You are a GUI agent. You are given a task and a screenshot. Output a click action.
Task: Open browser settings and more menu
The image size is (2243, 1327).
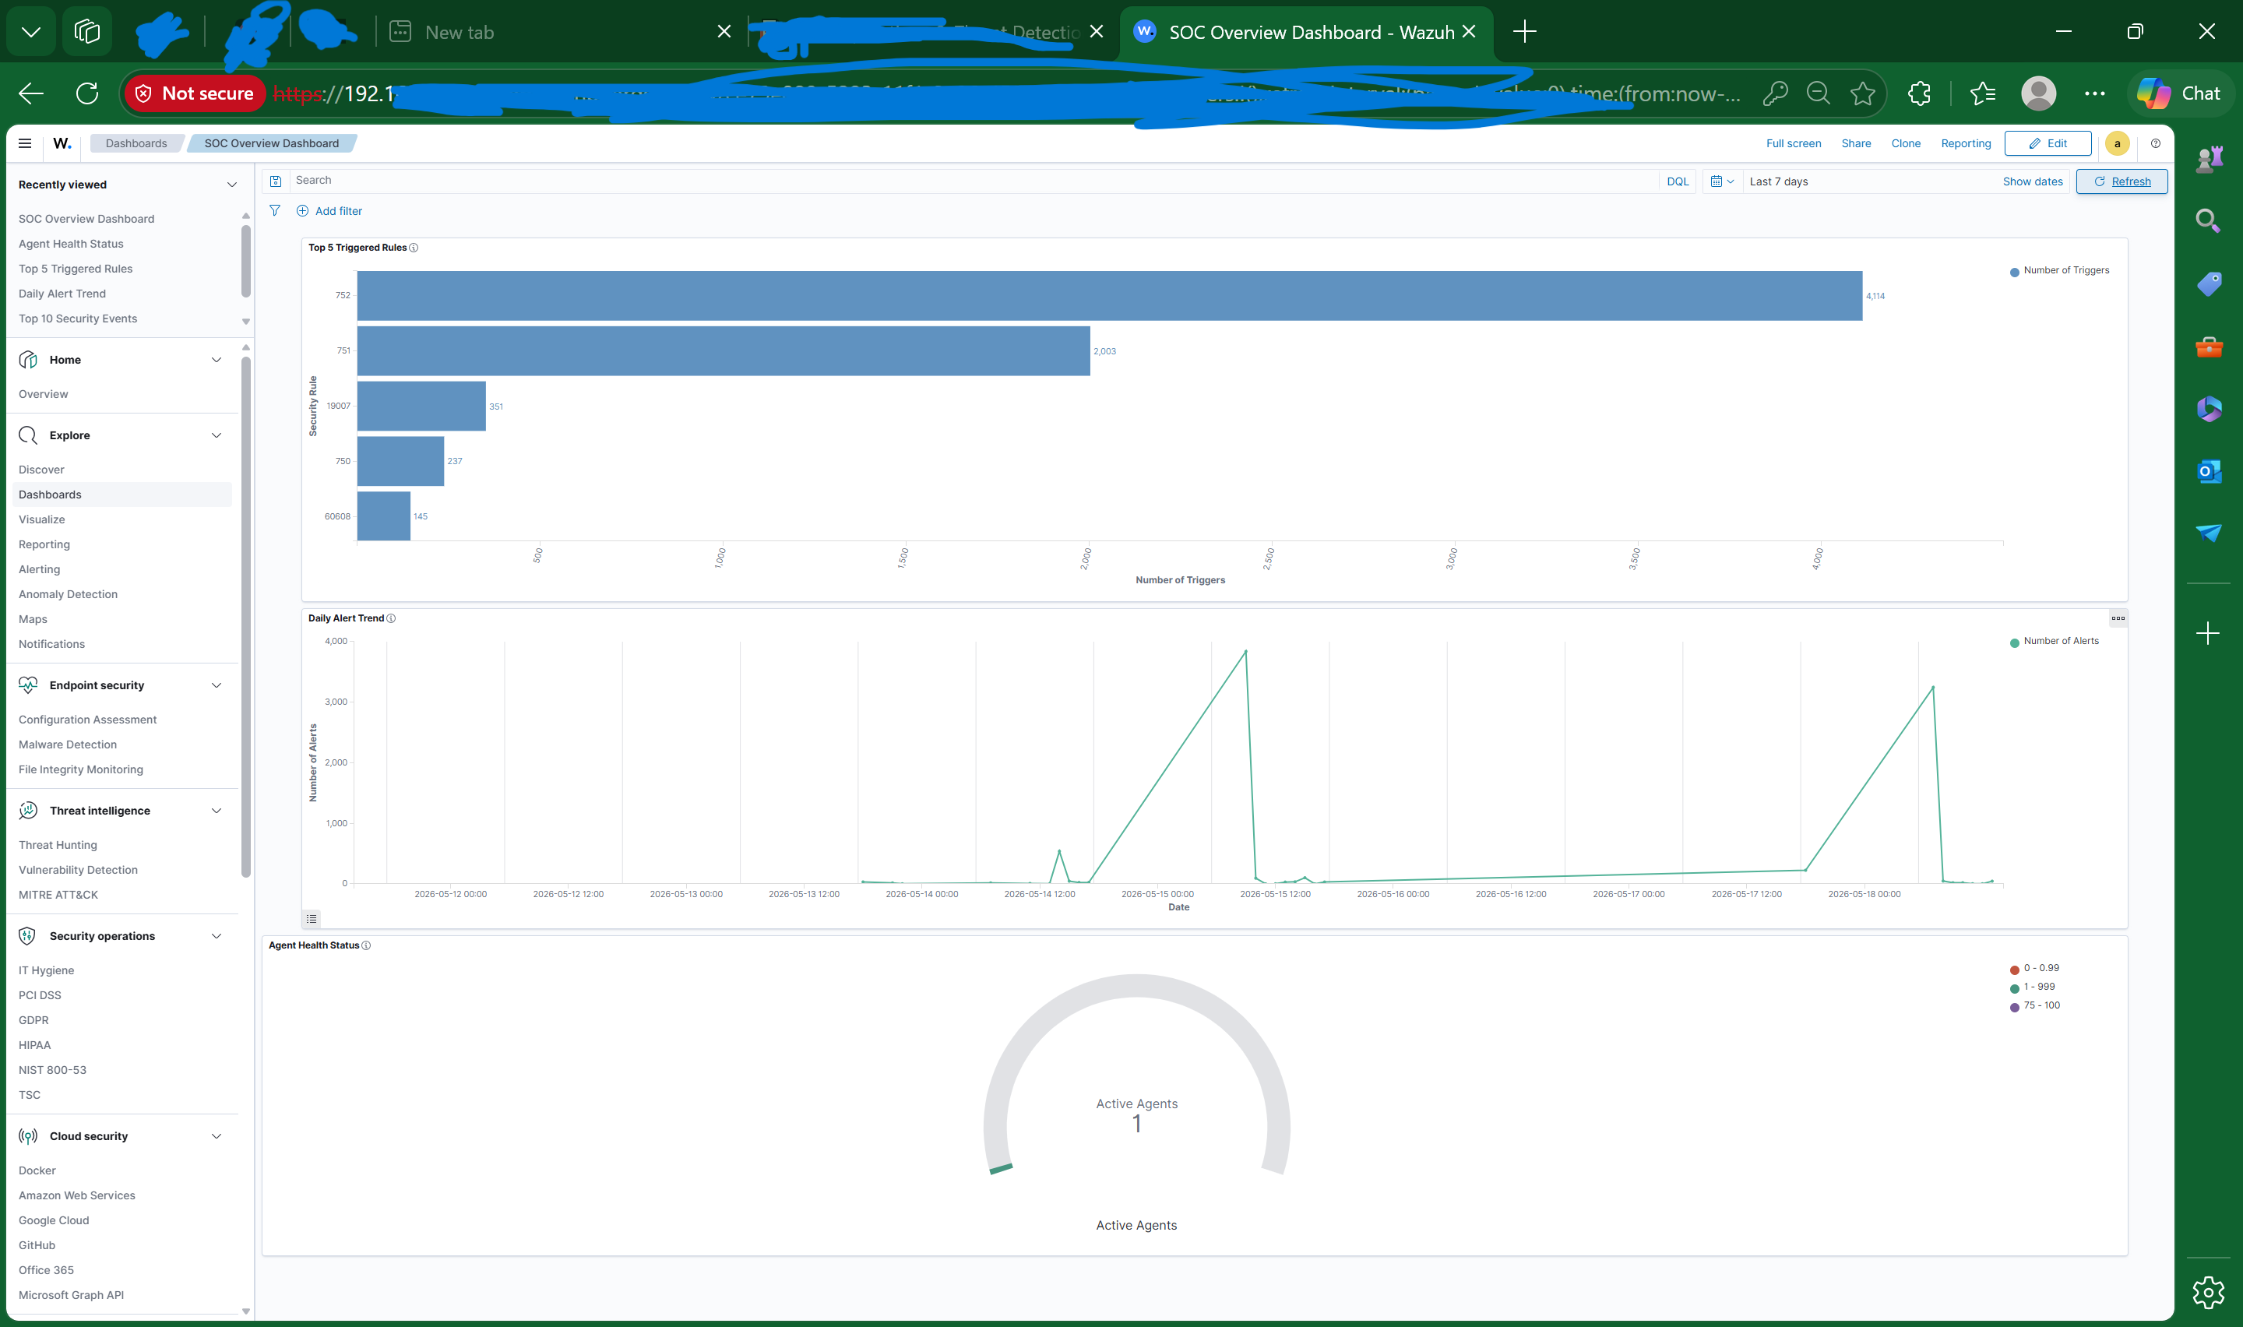(2094, 93)
